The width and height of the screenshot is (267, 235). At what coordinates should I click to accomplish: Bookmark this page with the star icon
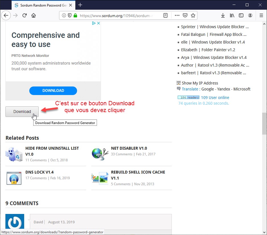(x=193, y=15)
